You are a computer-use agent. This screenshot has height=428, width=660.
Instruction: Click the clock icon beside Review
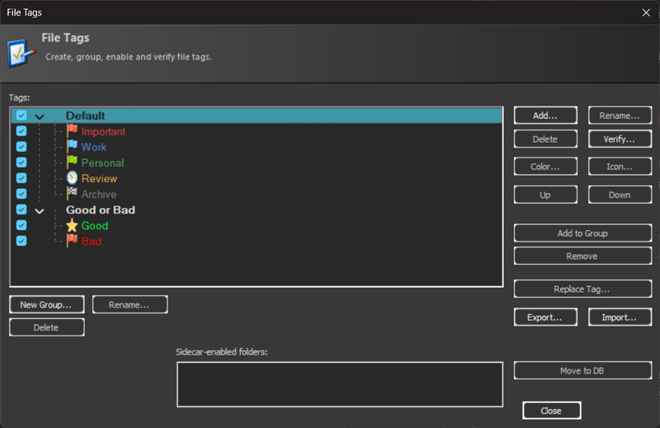coord(72,177)
